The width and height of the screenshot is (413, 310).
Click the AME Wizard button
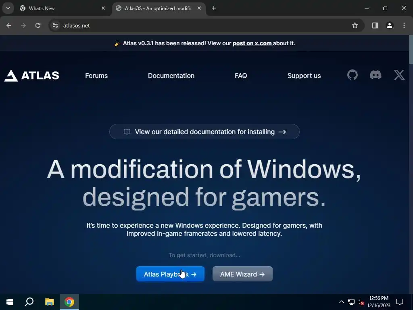tap(242, 274)
